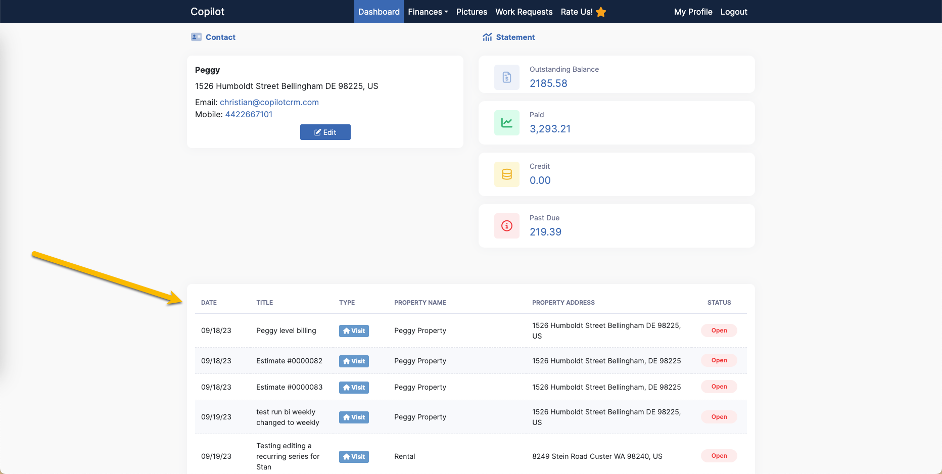
Task: Click the Contact section heading
Action: point(220,37)
